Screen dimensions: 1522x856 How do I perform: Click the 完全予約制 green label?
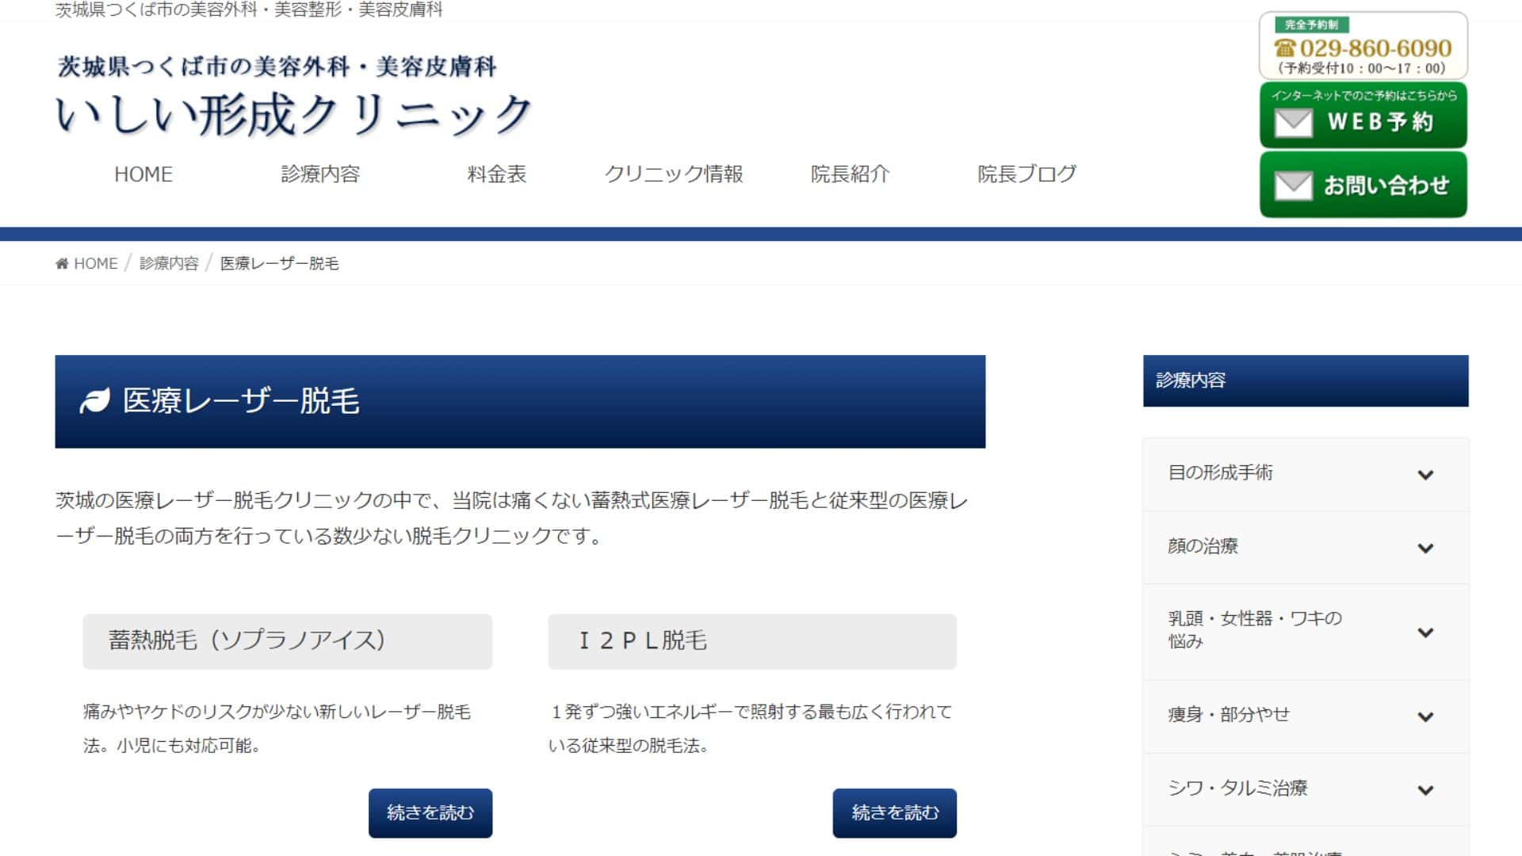click(x=1311, y=25)
